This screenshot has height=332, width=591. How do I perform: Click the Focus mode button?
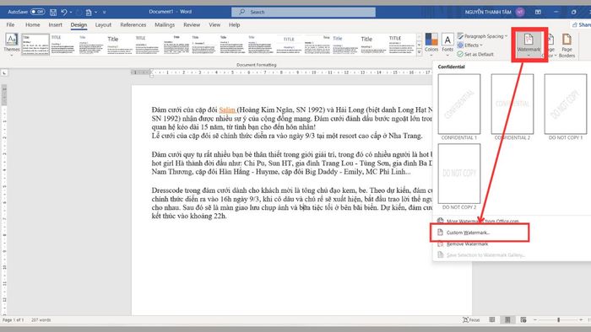point(471,319)
